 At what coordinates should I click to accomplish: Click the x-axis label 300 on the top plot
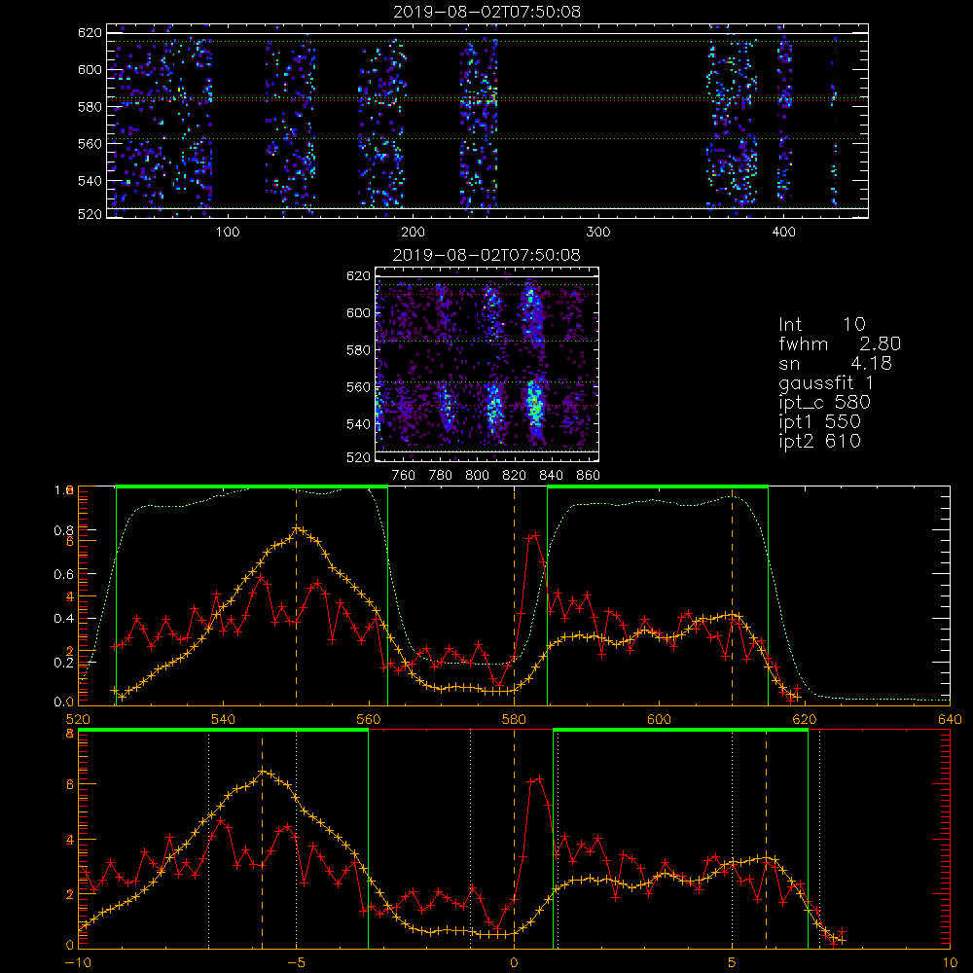pyautogui.click(x=598, y=233)
